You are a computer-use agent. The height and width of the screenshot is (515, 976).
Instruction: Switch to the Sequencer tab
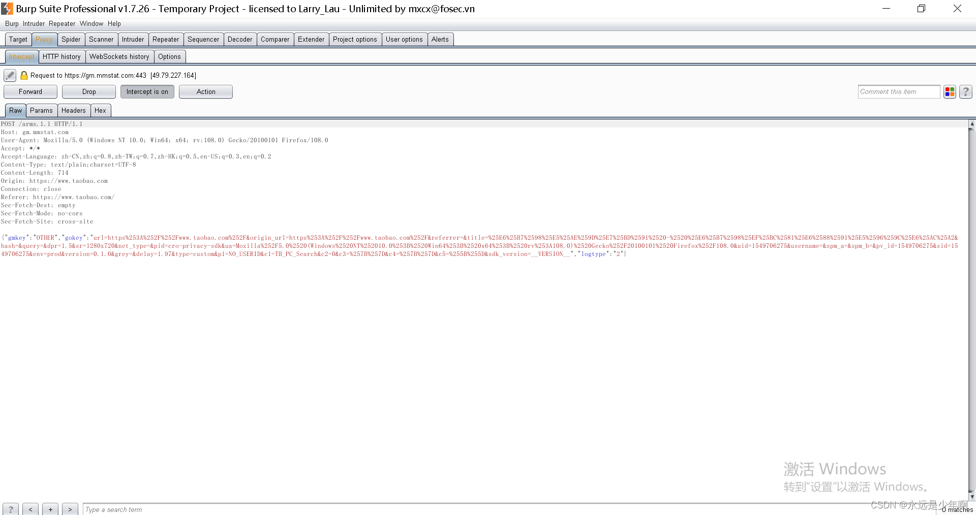pyautogui.click(x=203, y=40)
